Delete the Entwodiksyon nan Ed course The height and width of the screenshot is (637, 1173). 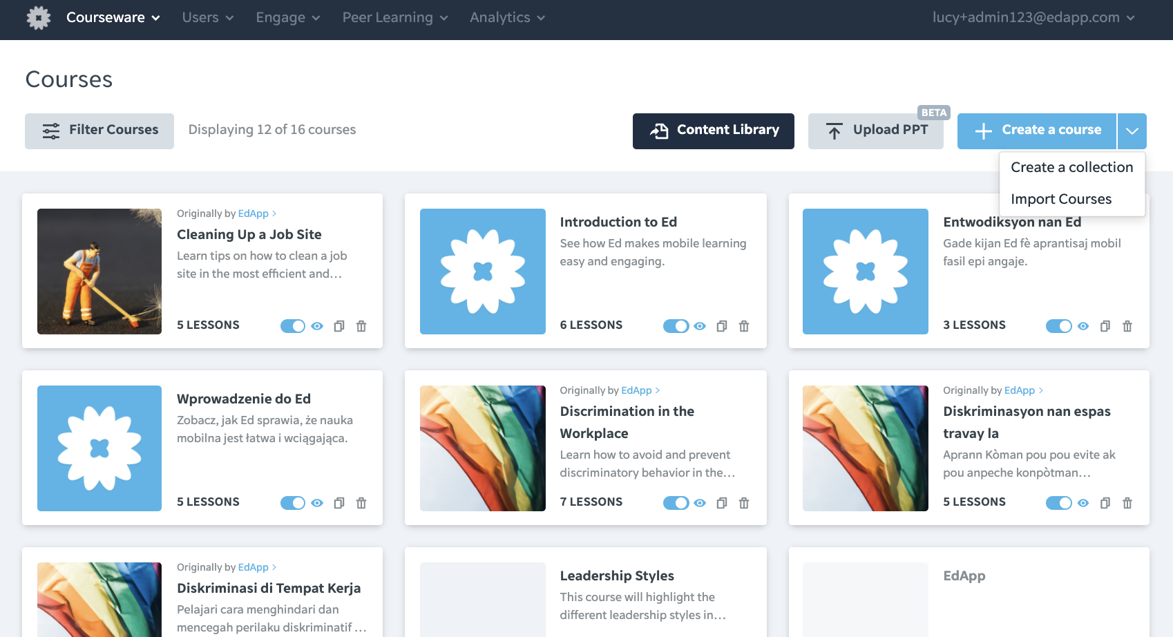click(1127, 326)
